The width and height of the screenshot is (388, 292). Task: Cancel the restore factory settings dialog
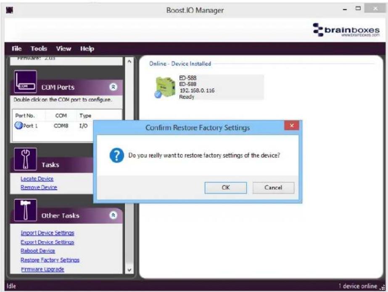click(273, 188)
